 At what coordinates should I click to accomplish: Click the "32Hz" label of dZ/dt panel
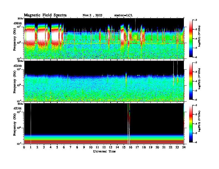(20, 104)
